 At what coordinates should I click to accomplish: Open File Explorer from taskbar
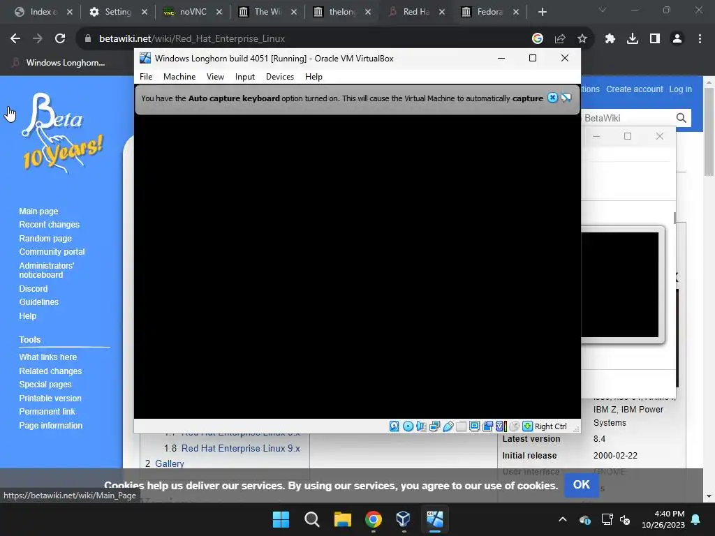pyautogui.click(x=342, y=519)
